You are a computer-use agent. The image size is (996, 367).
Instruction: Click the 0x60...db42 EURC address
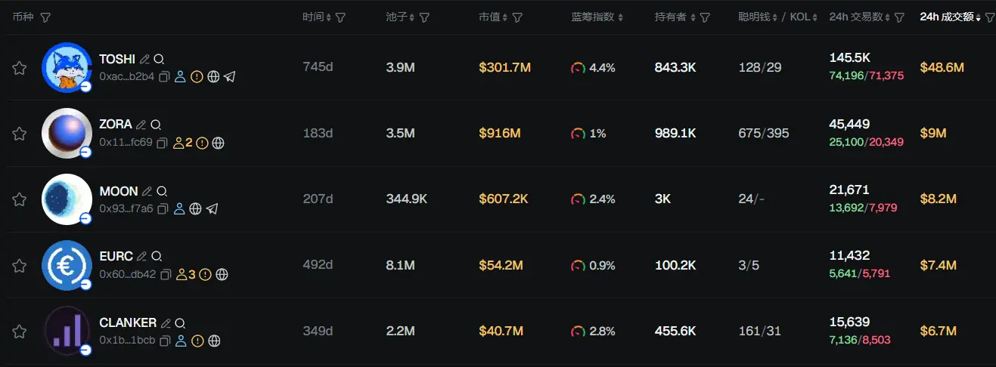coord(127,275)
